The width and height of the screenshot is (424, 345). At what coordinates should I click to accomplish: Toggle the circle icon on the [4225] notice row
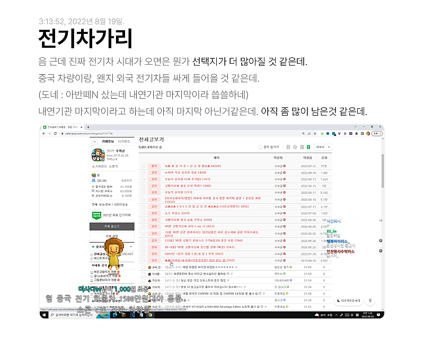click(x=143, y=166)
